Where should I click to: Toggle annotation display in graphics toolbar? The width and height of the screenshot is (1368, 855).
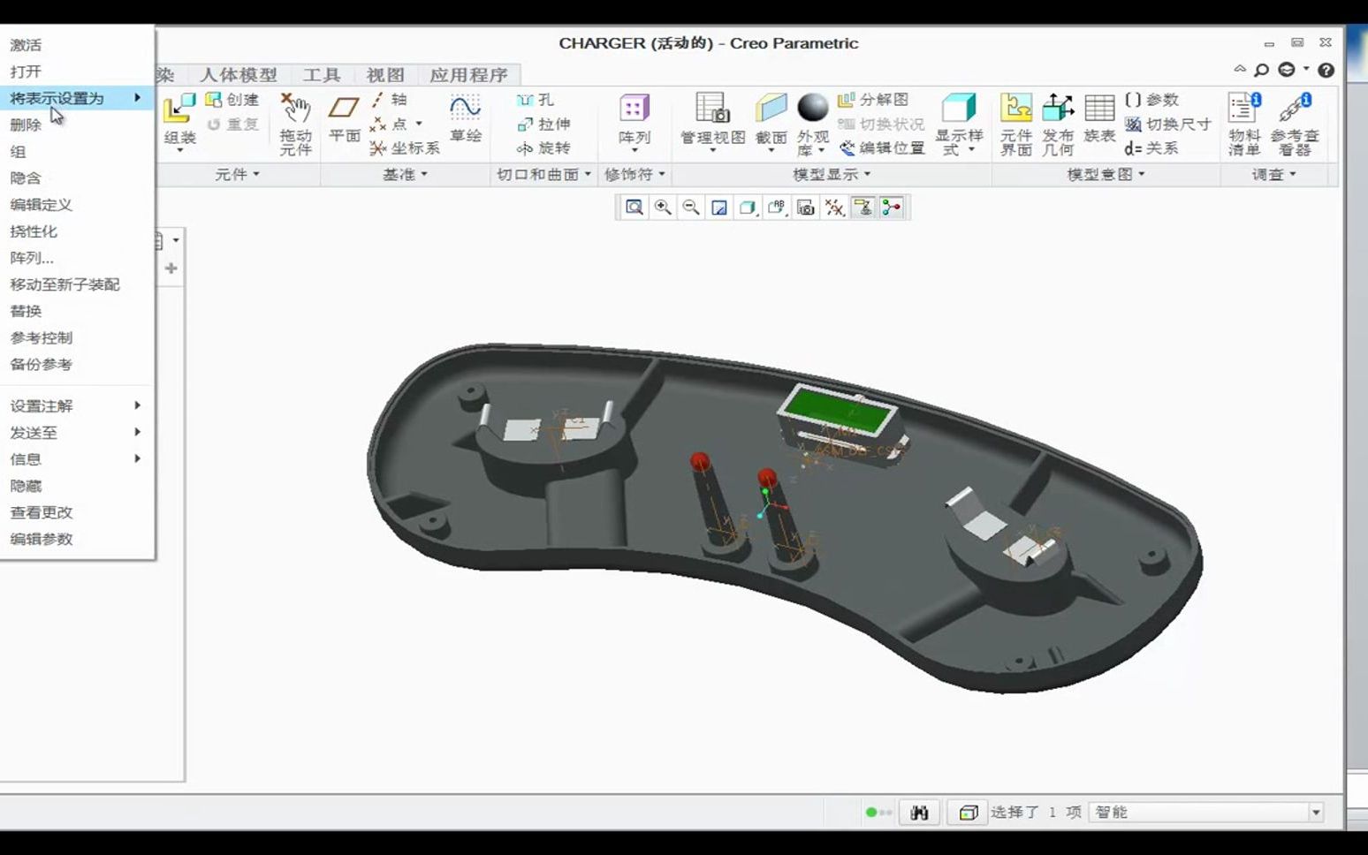coord(776,207)
